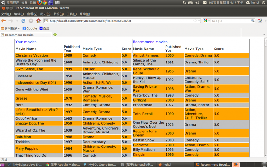Switch to MySQL Query Browser taskbar window
The height and width of the screenshot is (167, 267).
(100, 165)
